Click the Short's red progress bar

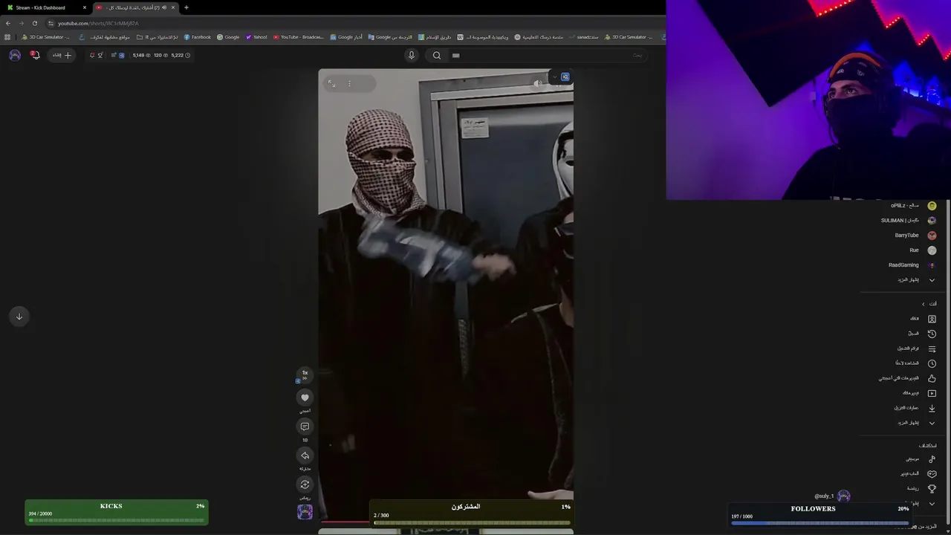[x=345, y=522]
